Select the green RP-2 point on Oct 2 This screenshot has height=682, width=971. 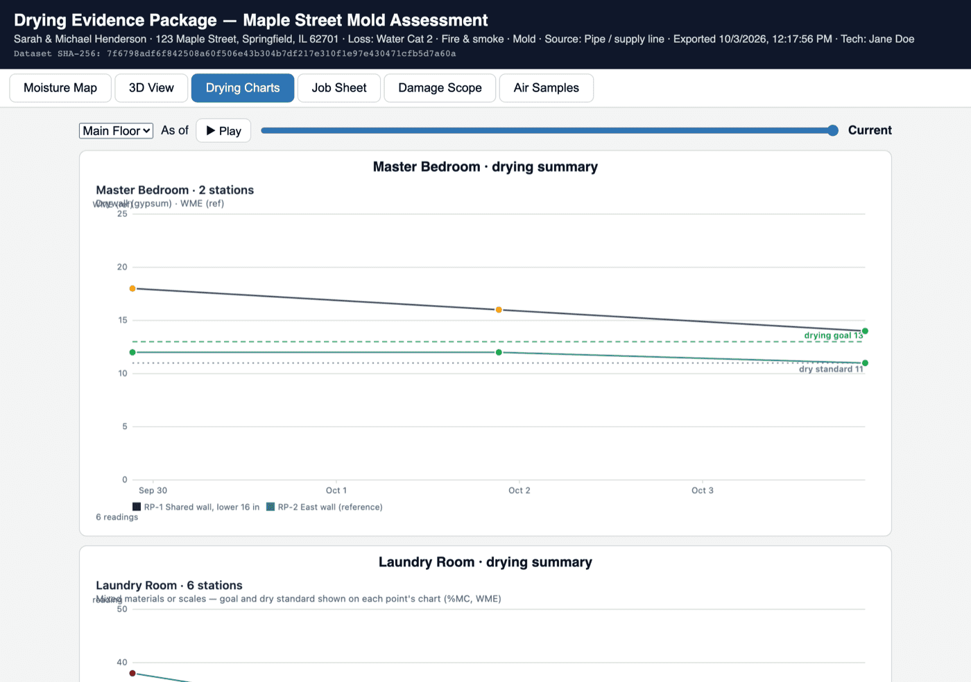499,352
